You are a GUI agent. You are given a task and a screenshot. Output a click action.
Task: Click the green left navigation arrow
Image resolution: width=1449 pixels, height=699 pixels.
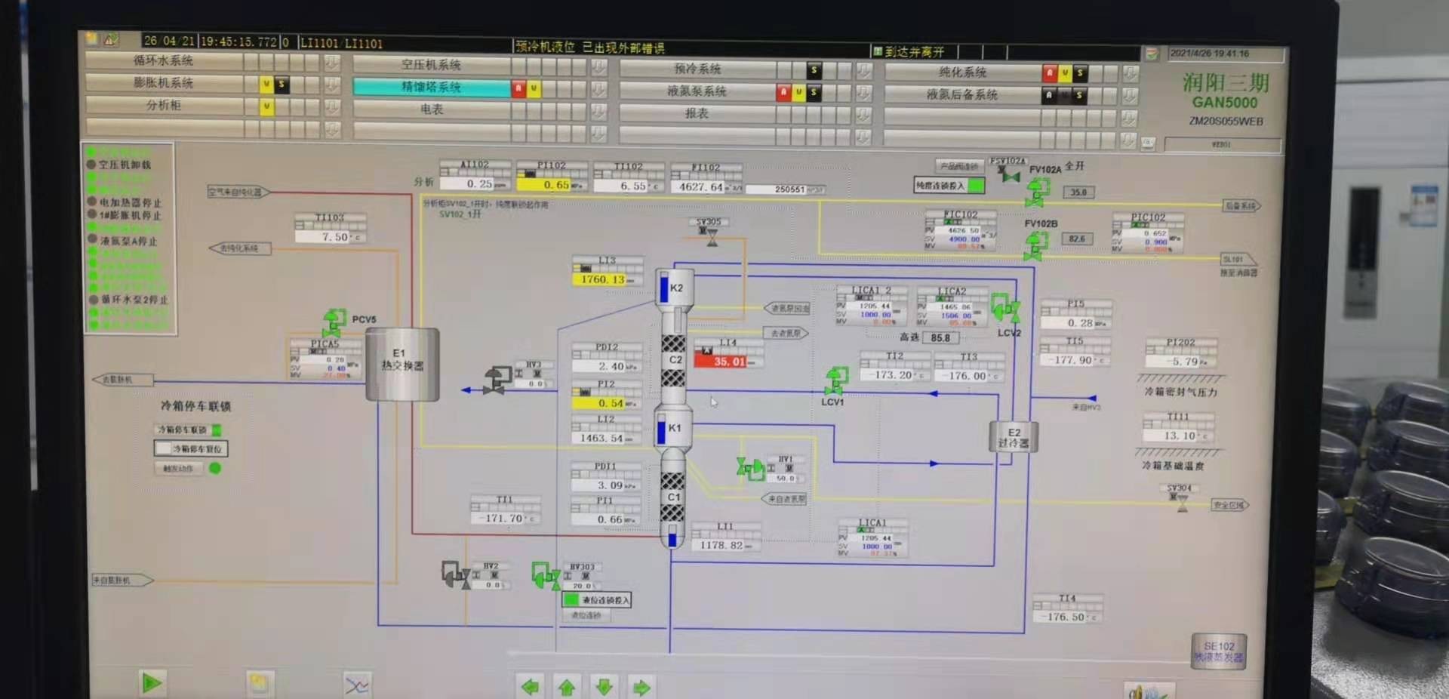click(x=531, y=687)
